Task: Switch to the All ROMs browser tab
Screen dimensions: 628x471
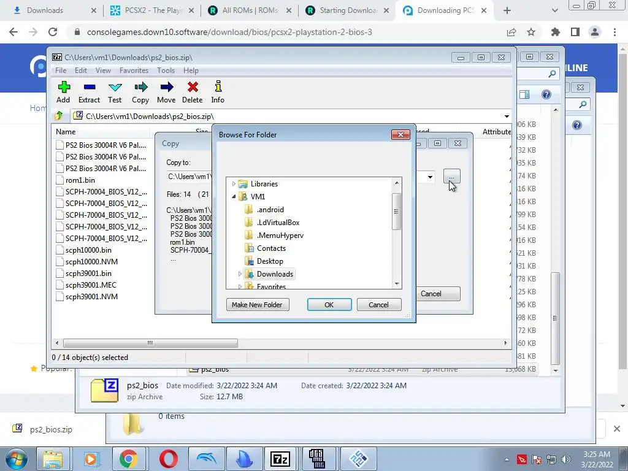Action: click(x=250, y=10)
